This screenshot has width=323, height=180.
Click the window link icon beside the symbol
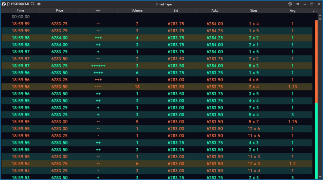[8, 4]
